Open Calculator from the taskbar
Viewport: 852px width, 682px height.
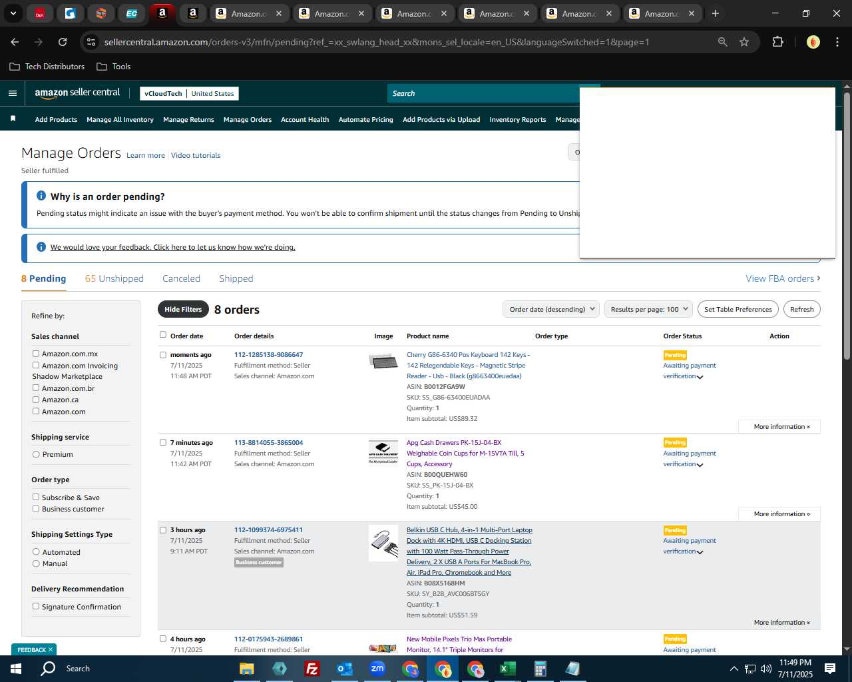[x=540, y=669]
